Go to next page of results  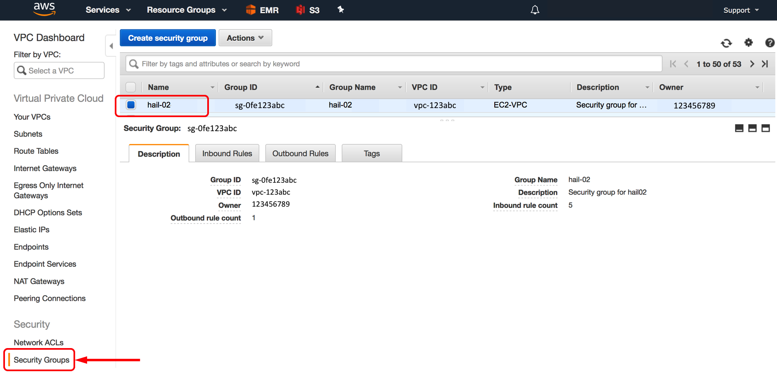(x=752, y=64)
